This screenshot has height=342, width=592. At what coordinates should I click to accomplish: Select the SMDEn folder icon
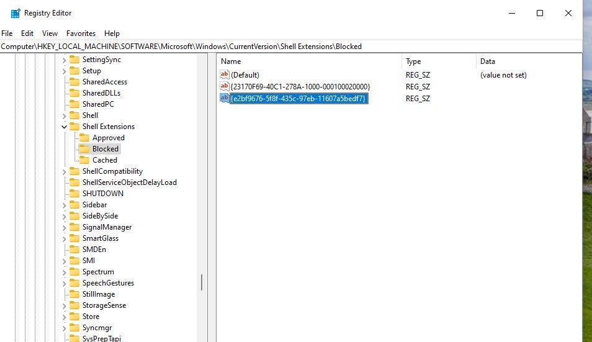(x=74, y=249)
